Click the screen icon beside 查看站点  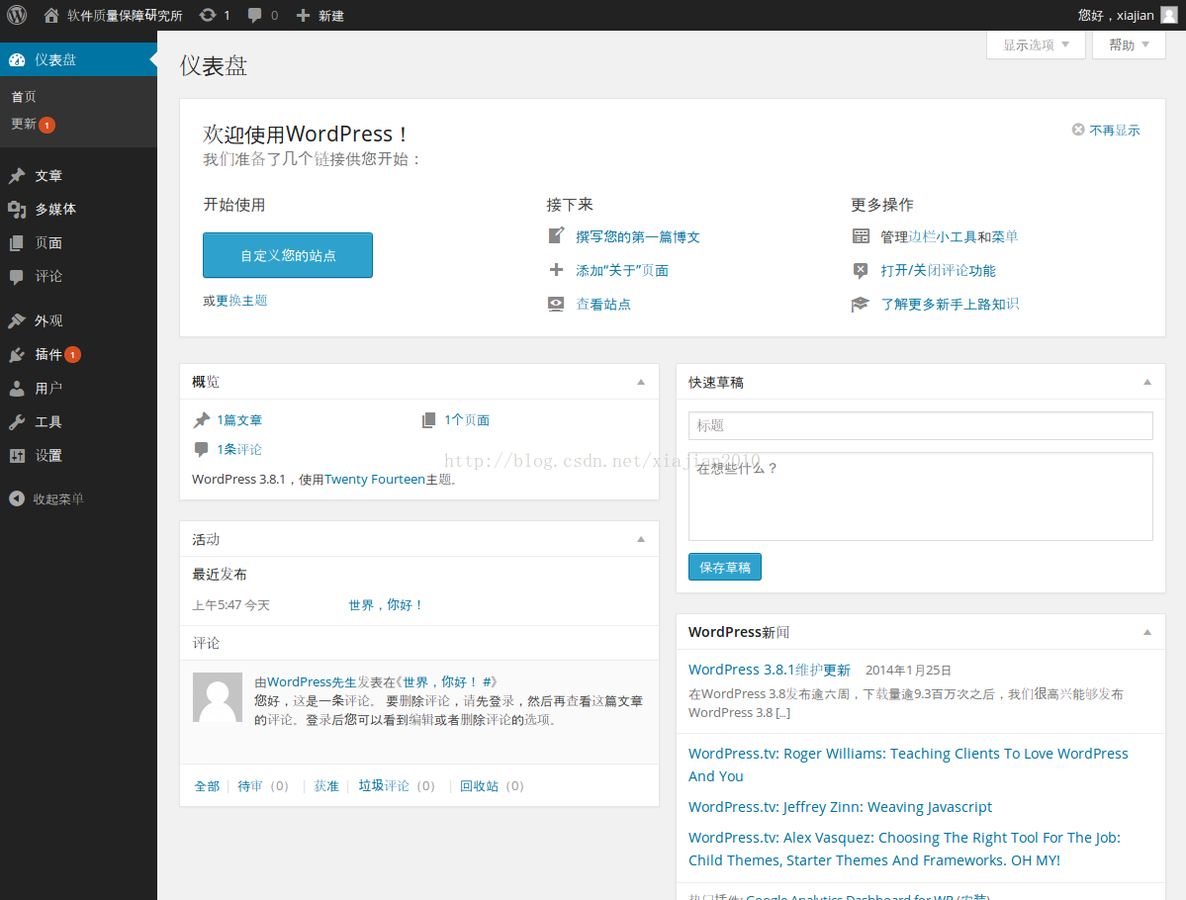pyautogui.click(x=556, y=304)
